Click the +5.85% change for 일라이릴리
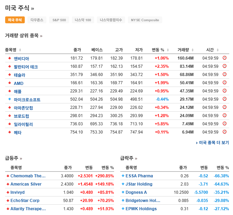 click(x=162, y=124)
